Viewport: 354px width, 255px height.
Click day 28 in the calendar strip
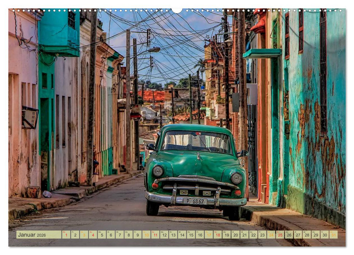307,235
